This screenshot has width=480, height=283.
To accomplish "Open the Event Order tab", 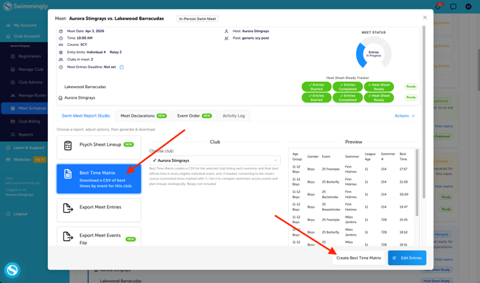I will pos(194,116).
